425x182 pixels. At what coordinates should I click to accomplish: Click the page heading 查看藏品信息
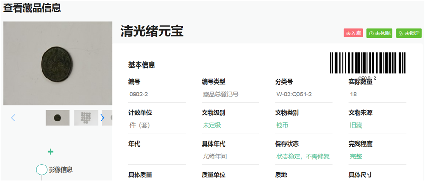(x=32, y=8)
